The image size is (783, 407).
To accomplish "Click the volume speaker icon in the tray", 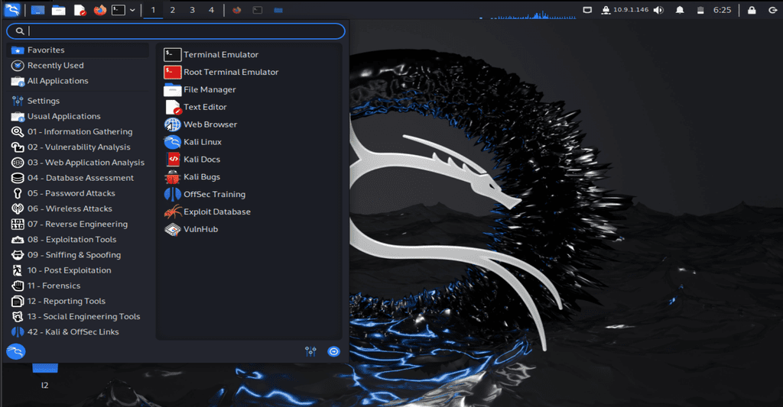I will coord(658,10).
